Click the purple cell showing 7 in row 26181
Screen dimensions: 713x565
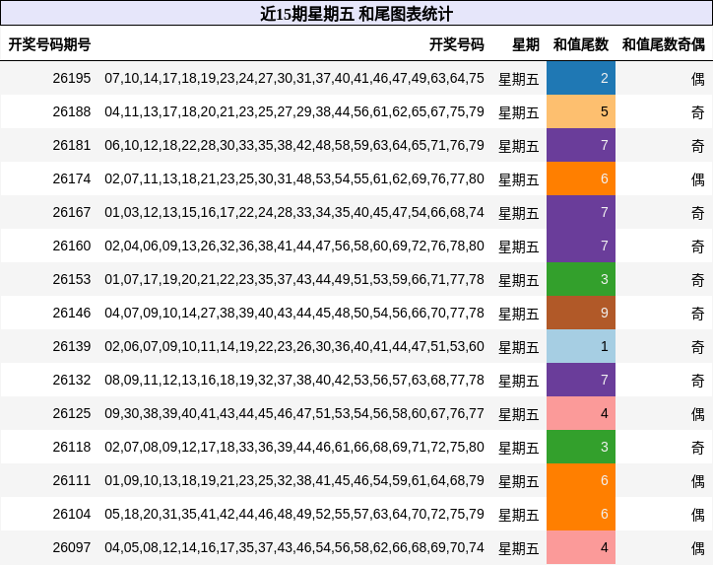point(581,145)
